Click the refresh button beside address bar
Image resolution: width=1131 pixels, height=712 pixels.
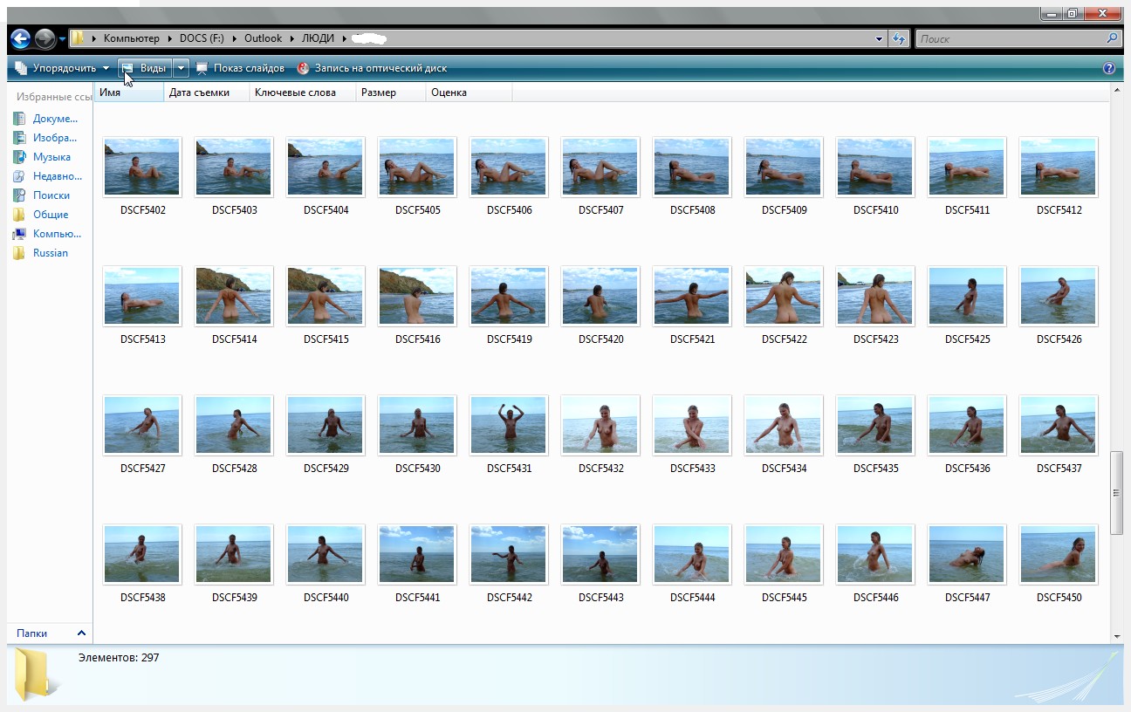pos(899,38)
